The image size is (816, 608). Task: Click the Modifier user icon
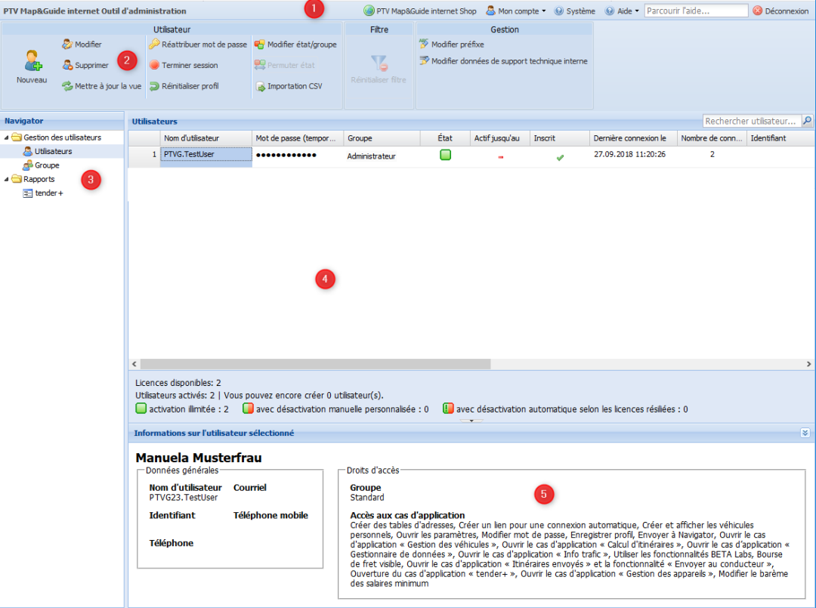point(67,45)
